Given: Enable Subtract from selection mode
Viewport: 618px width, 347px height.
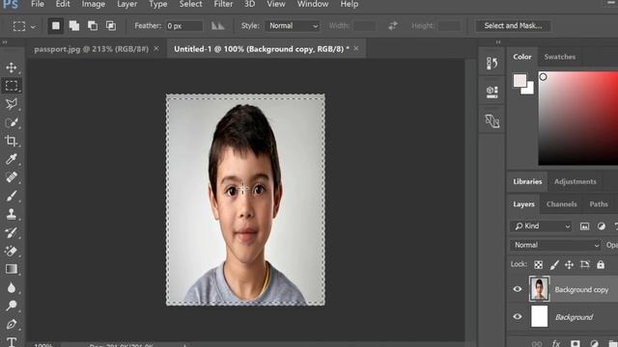Looking at the screenshot, I should click(x=93, y=26).
